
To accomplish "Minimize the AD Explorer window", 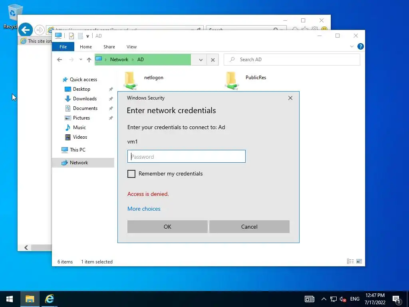I will point(320,36).
